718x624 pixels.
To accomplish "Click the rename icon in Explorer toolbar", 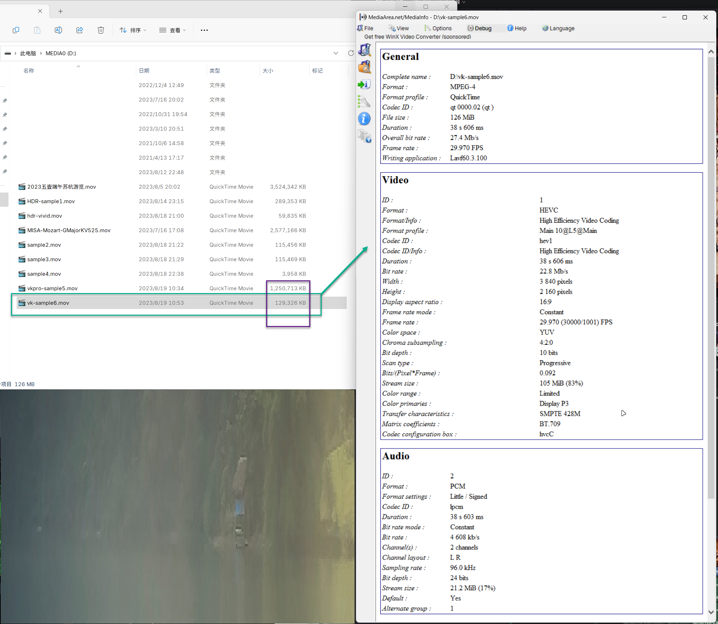I will pos(58,30).
